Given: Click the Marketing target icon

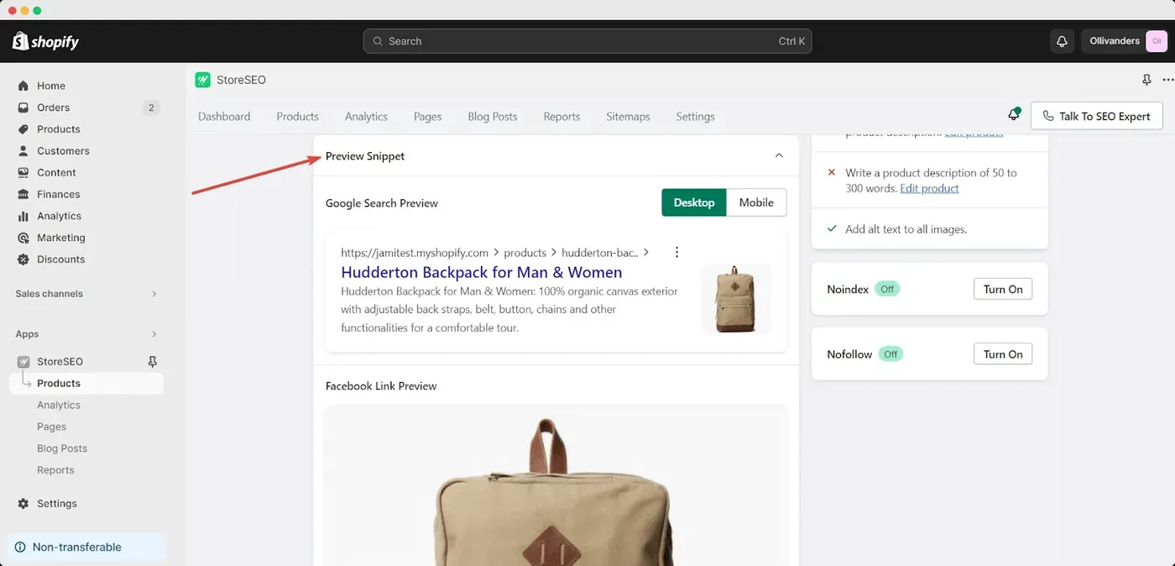Looking at the screenshot, I should click(x=23, y=238).
